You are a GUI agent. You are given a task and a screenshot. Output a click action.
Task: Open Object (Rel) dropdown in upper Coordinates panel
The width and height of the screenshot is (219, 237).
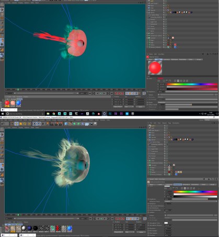point(118,106)
